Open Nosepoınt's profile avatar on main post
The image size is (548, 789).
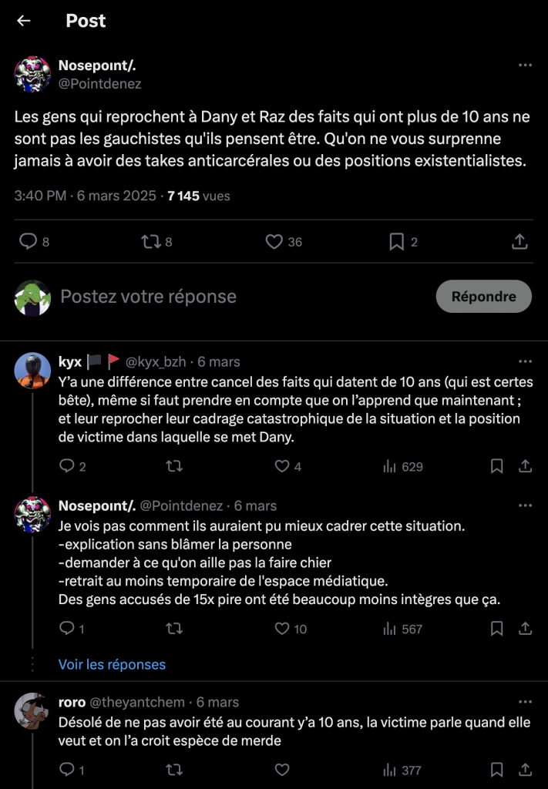coord(33,75)
